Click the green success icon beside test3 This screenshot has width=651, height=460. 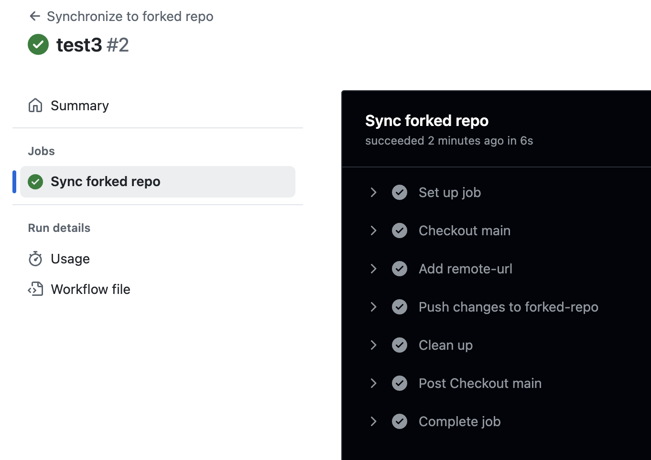(x=38, y=45)
